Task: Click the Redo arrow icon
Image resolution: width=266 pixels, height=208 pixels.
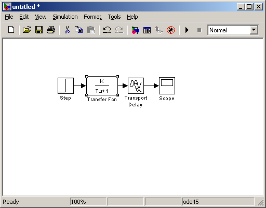Action: click(119, 30)
